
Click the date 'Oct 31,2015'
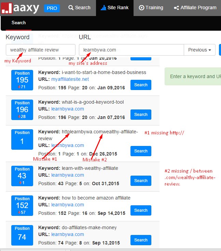click(x=106, y=183)
